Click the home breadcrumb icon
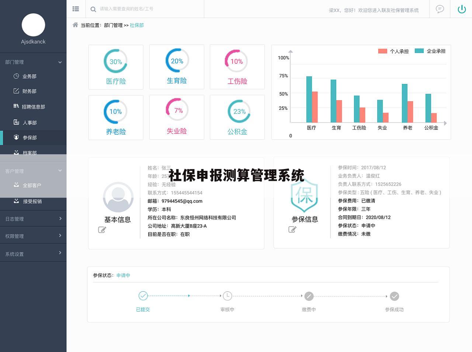The image size is (472, 352). click(x=75, y=25)
